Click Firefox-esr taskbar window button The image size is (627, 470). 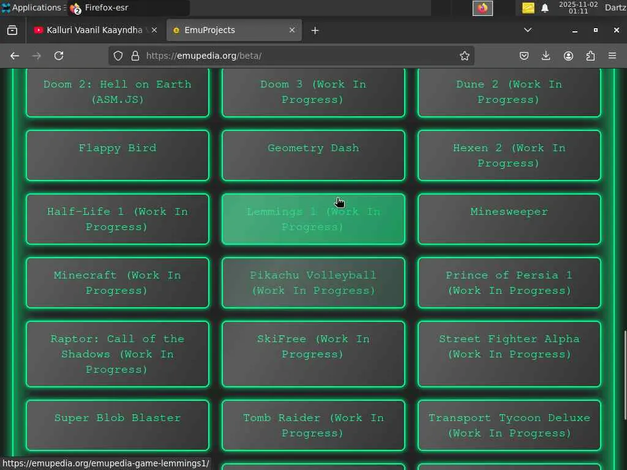(128, 7)
